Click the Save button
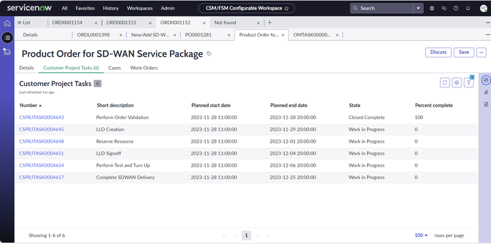Image resolution: width=491 pixels, height=244 pixels. (464, 52)
